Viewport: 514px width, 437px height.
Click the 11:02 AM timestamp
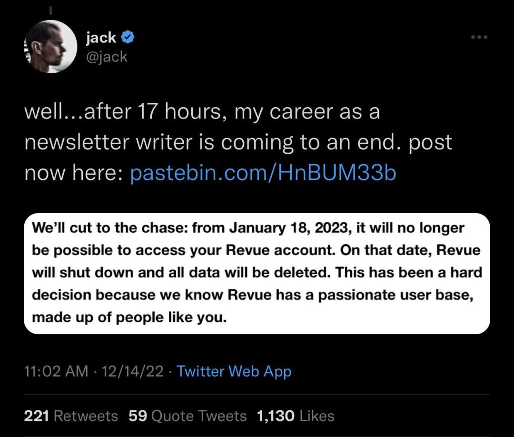coord(56,371)
